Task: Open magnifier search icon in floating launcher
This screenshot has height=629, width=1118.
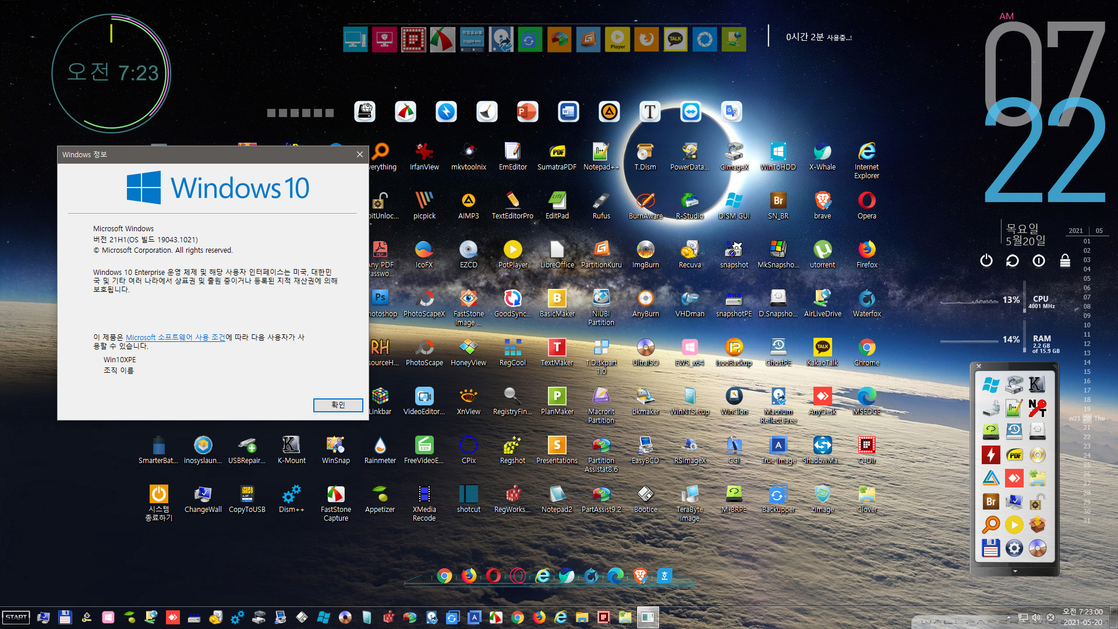Action: [x=990, y=525]
